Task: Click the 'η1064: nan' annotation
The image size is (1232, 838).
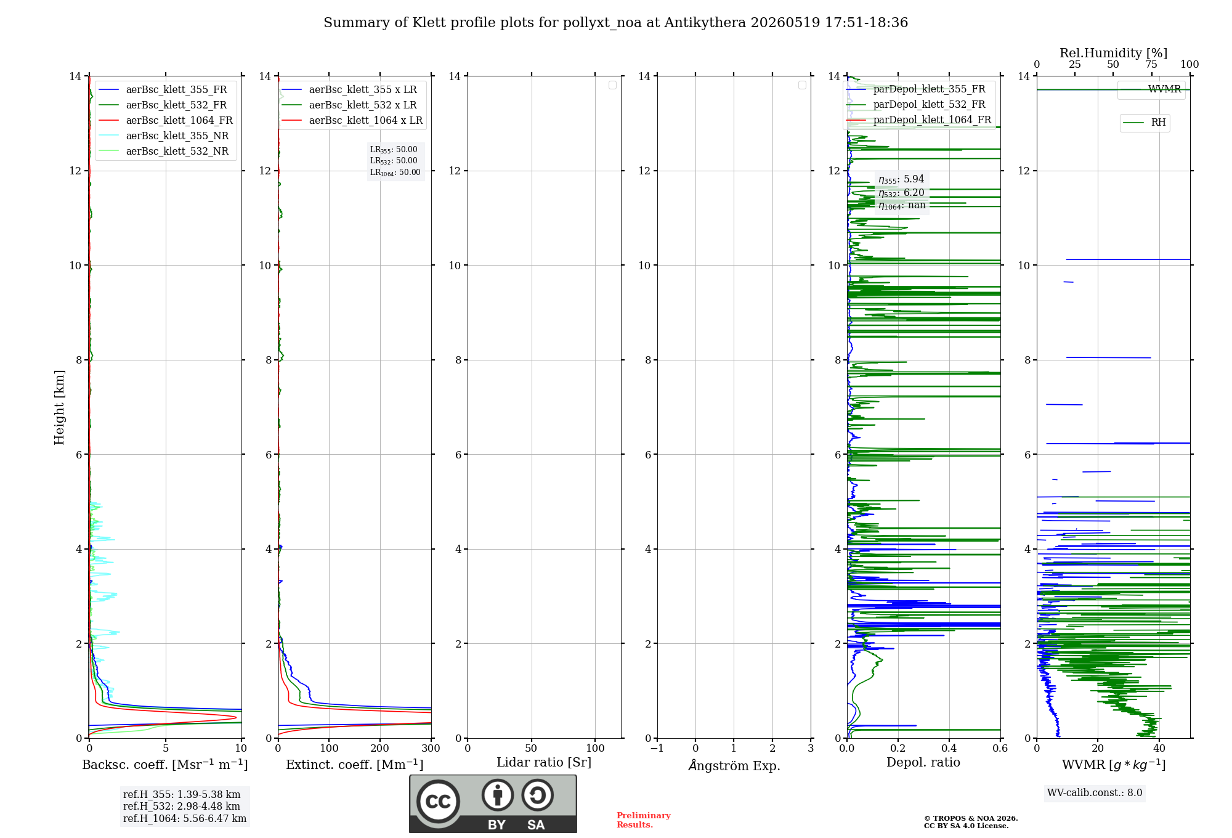Action: (902, 206)
